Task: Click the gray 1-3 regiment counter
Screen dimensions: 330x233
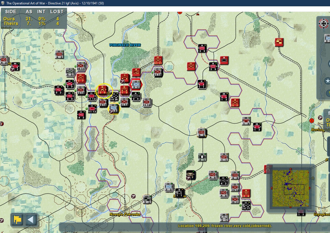Action: 246,121
